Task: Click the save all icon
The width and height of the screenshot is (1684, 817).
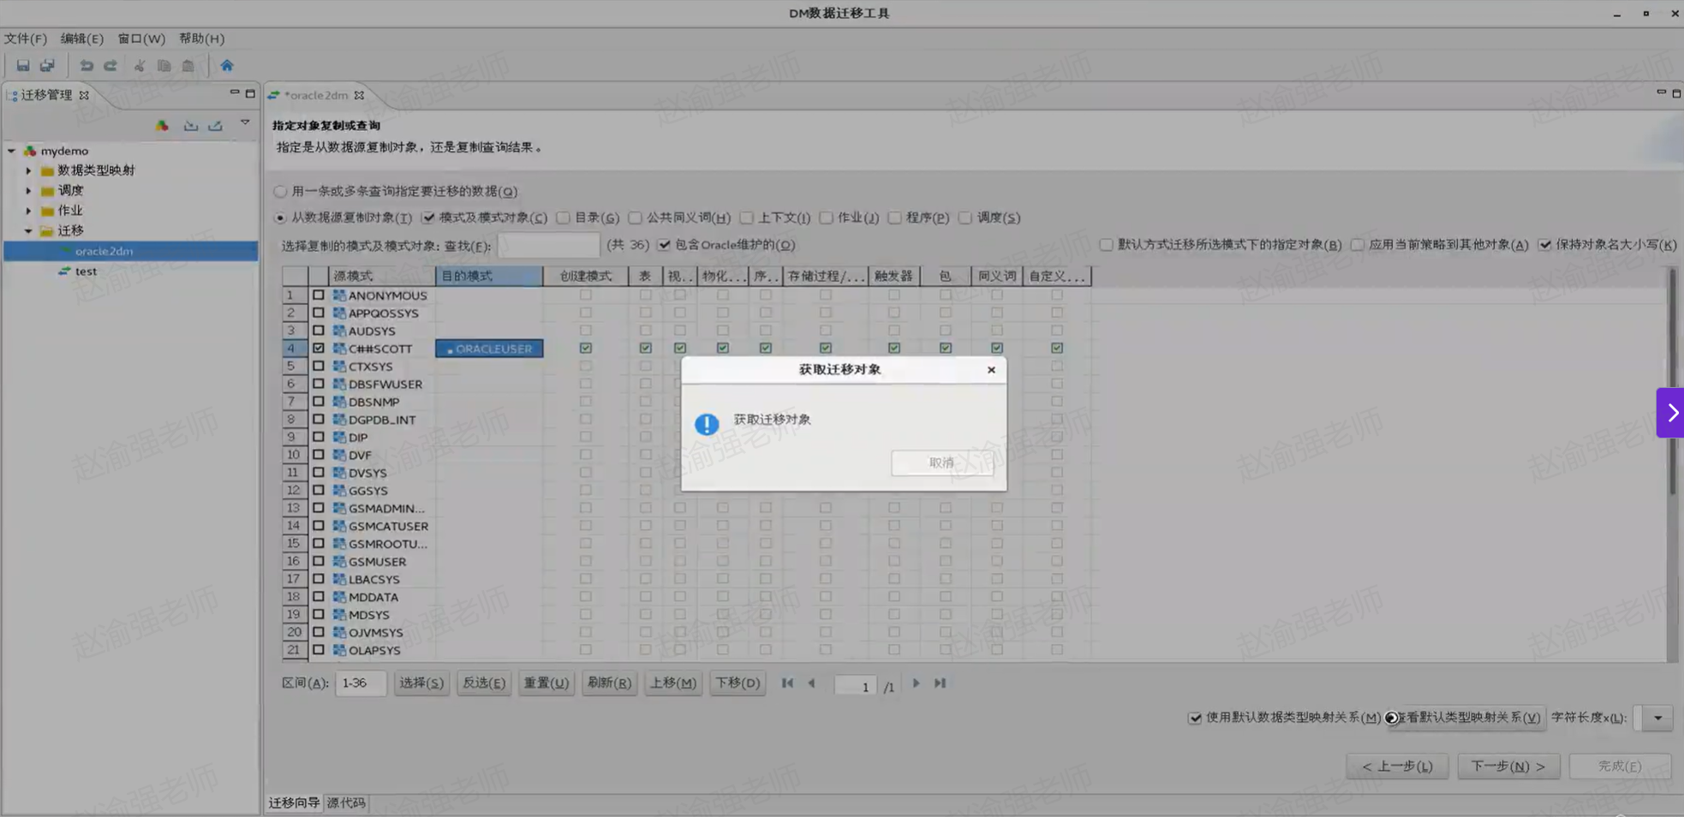Action: (x=47, y=65)
